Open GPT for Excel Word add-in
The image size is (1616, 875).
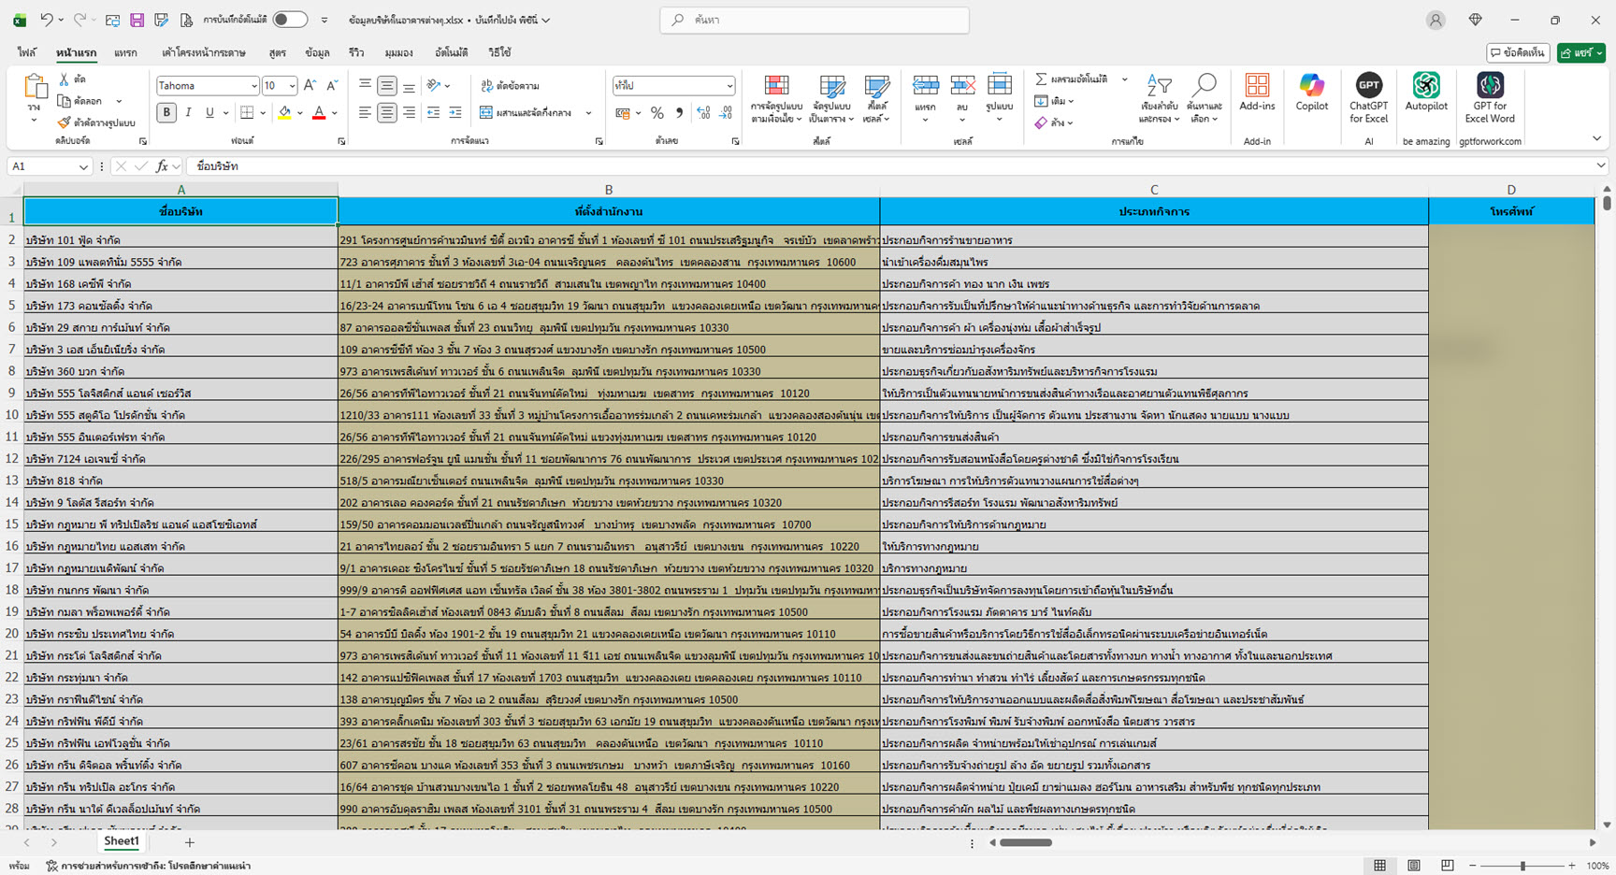pos(1489,87)
